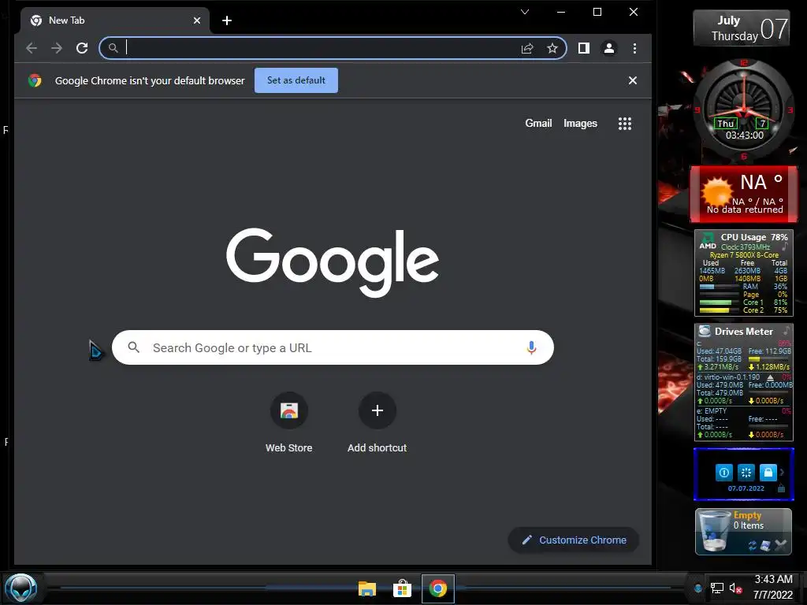Dismiss the default browser notification bar
The width and height of the screenshot is (807, 605).
click(x=633, y=80)
